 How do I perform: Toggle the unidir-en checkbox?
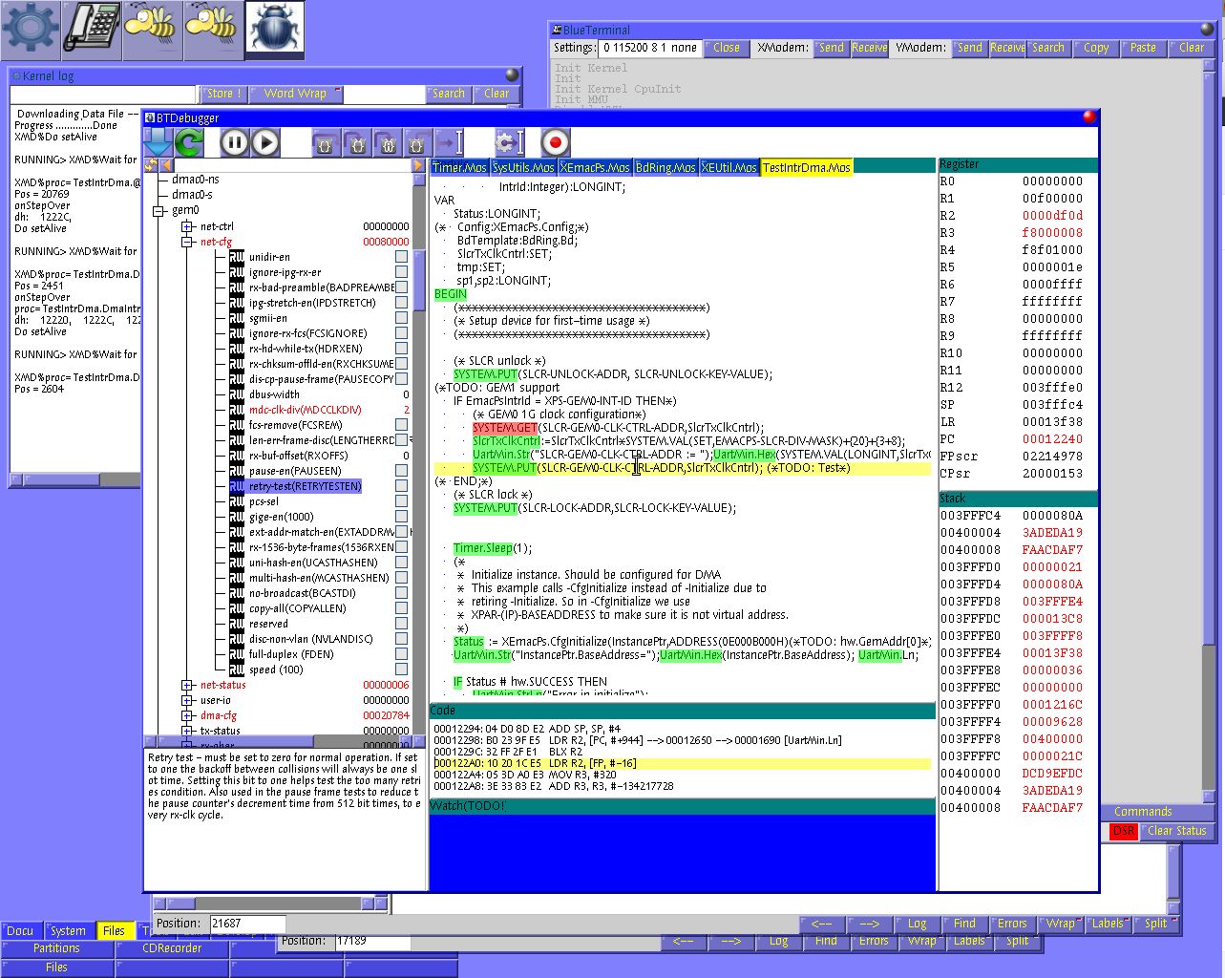[x=402, y=257]
